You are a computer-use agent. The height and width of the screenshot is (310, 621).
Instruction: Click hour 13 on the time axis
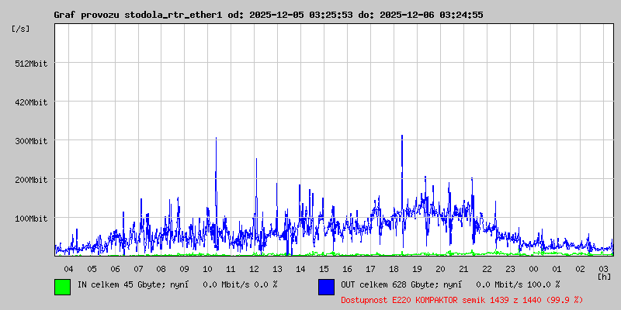[278, 268]
